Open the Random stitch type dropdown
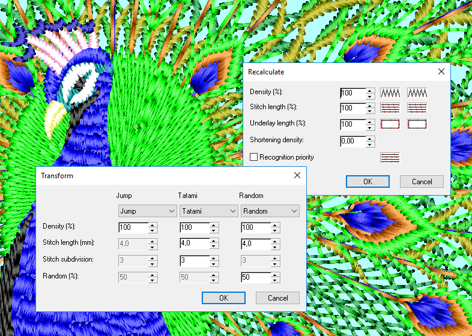The width and height of the screenshot is (472, 336). 270,211
